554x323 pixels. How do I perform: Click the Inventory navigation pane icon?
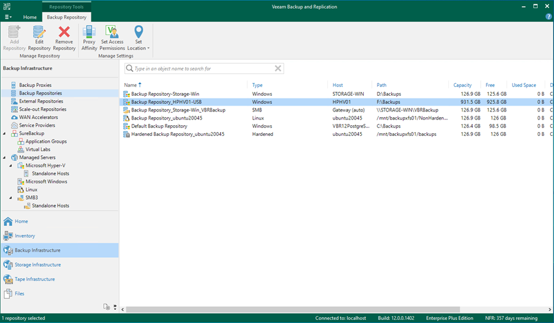click(x=8, y=236)
